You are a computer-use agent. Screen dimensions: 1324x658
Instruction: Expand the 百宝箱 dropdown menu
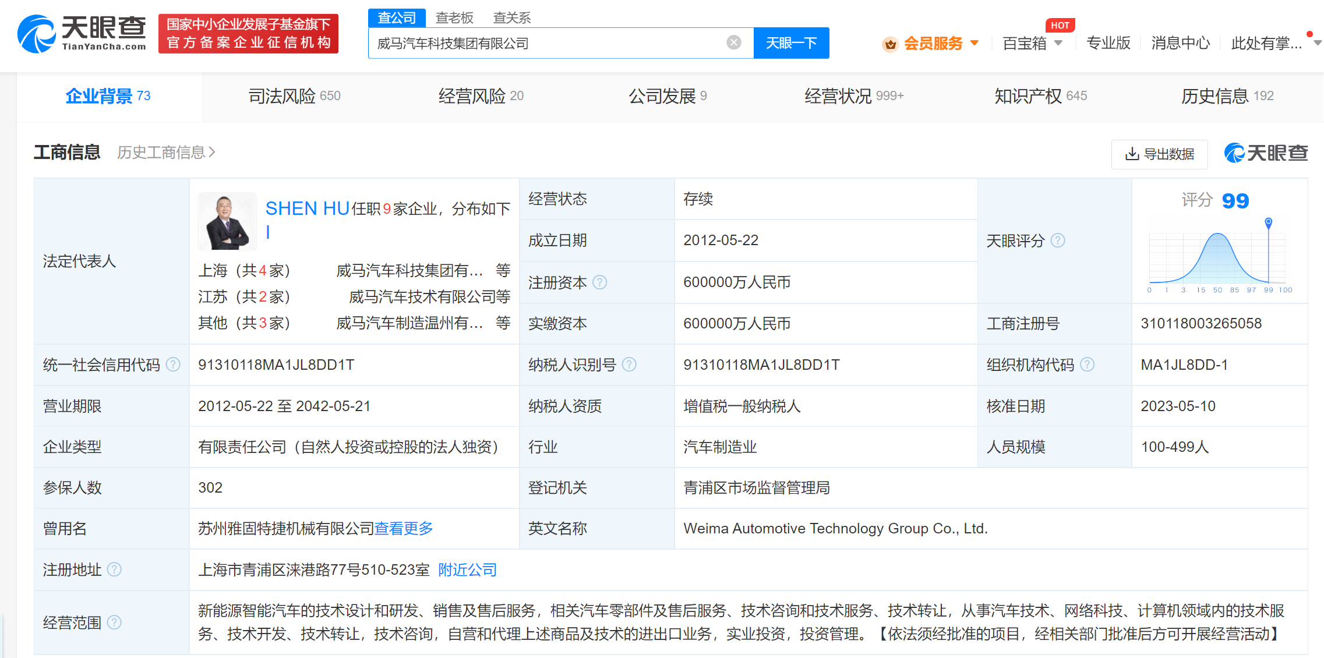point(1058,43)
